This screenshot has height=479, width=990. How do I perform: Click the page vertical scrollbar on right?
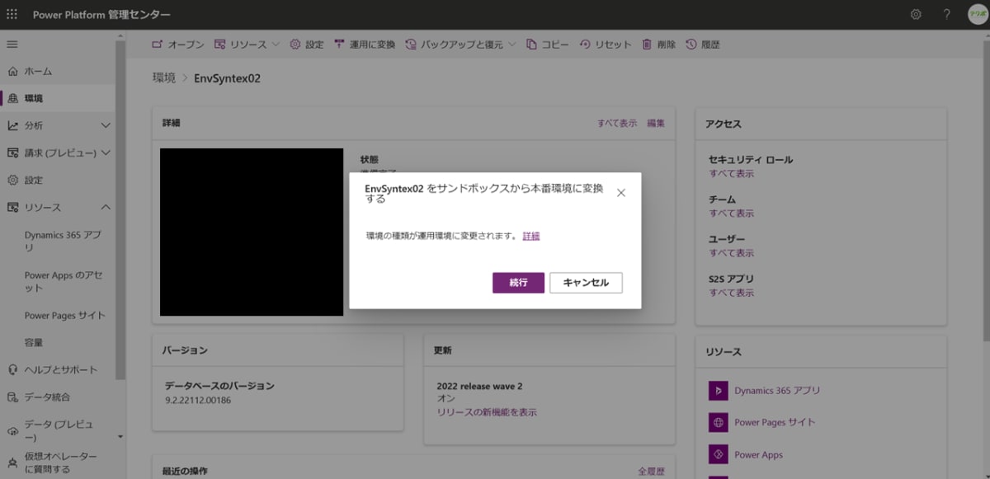coord(986,190)
